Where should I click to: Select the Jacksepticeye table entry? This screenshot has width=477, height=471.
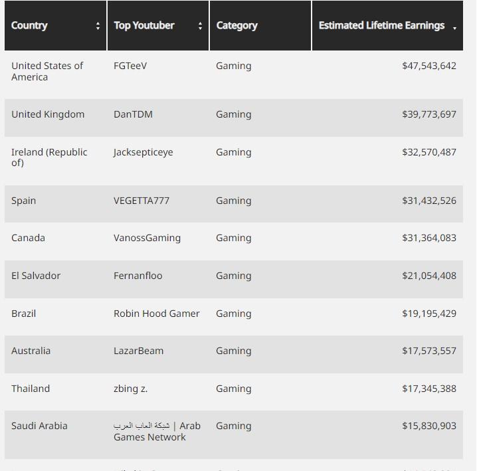(x=143, y=152)
